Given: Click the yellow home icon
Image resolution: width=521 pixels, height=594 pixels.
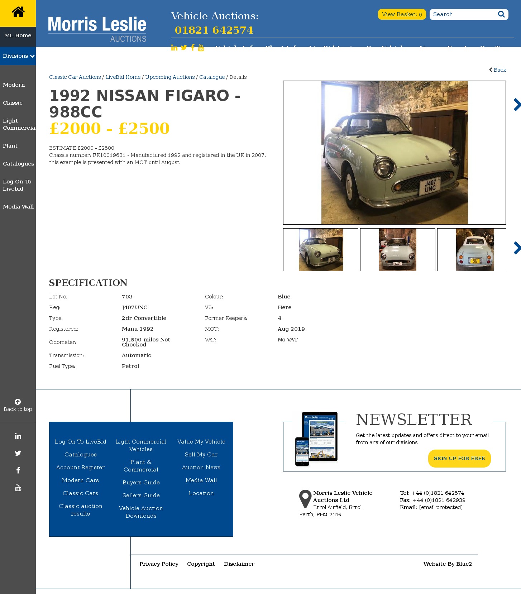Looking at the screenshot, I should coord(18,12).
